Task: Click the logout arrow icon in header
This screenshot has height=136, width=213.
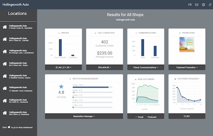Action: [210, 5]
